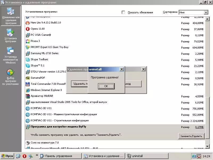
Task: Open the 'Установка программ' sidebar icon
Action: coord(11,35)
